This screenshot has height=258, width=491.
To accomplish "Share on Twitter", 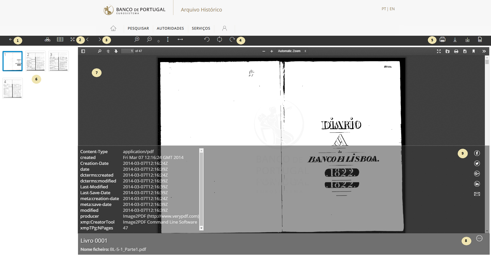I will click(x=477, y=163).
